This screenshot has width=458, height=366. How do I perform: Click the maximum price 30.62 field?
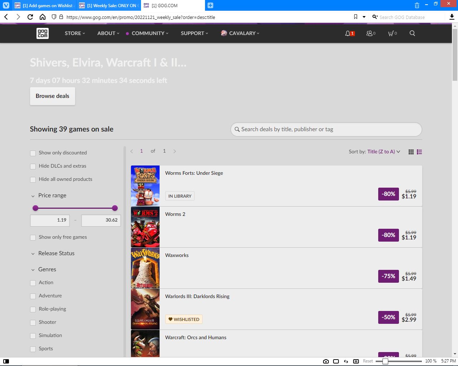click(101, 220)
